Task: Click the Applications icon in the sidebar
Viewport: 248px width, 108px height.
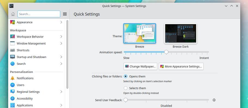Action: 13,105
